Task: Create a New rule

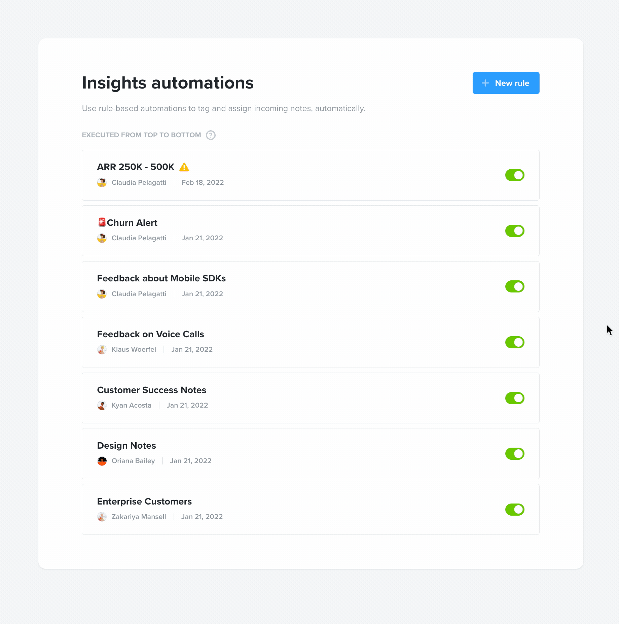Action: pos(506,83)
